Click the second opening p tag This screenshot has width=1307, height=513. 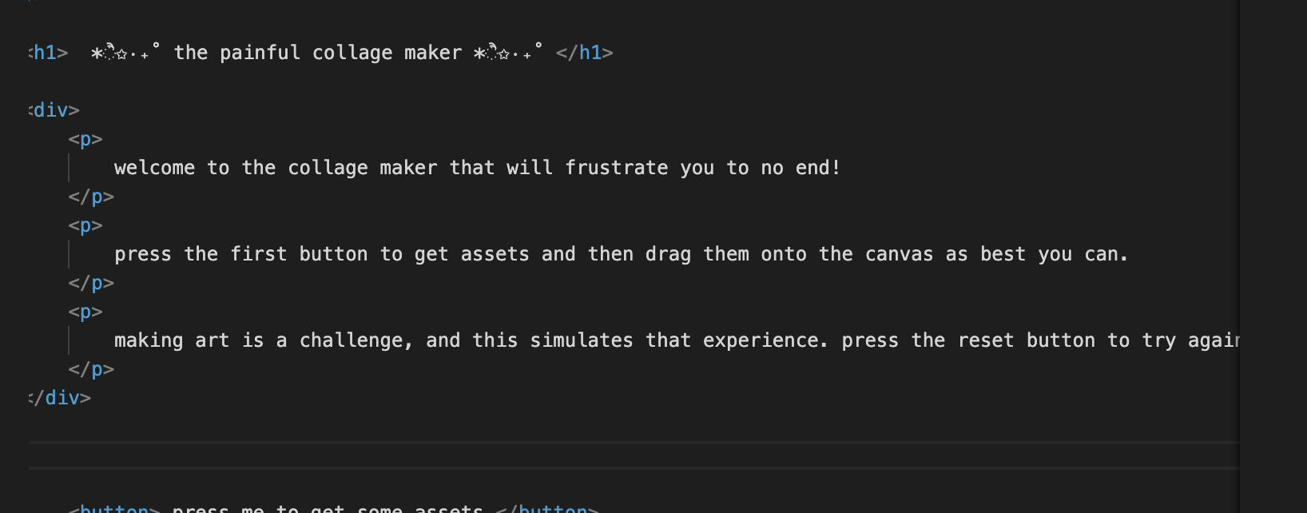85,225
